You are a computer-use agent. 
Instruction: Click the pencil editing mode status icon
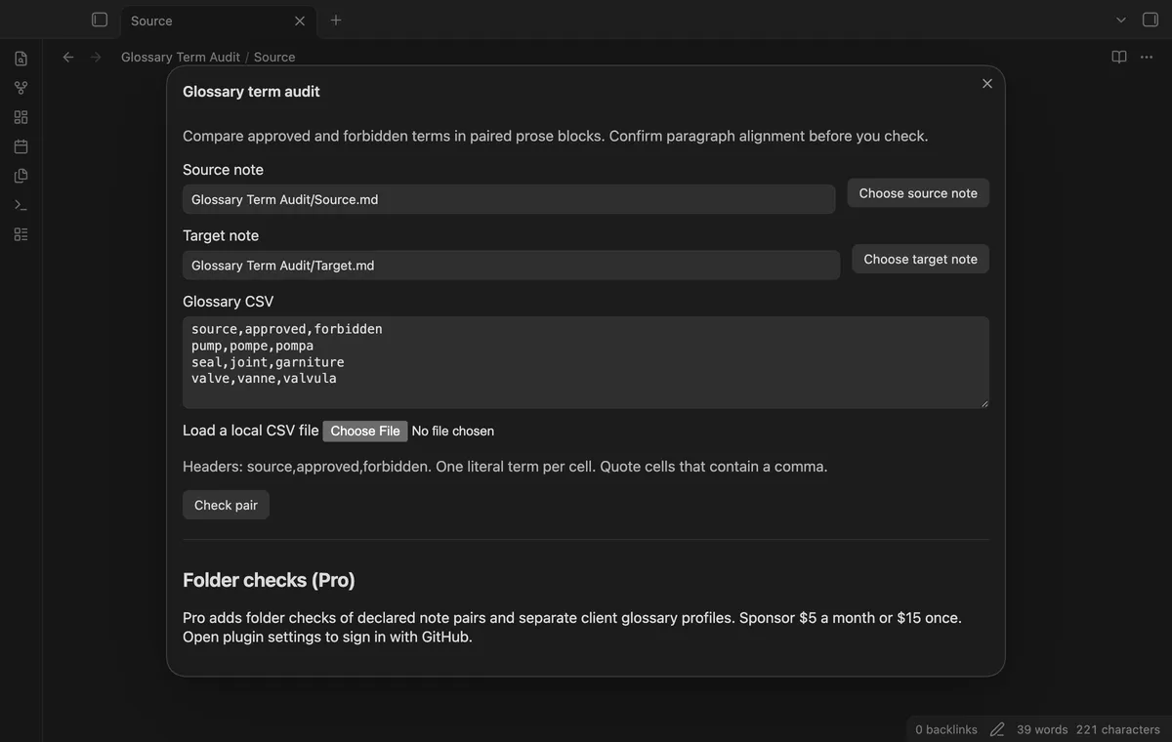point(997,729)
